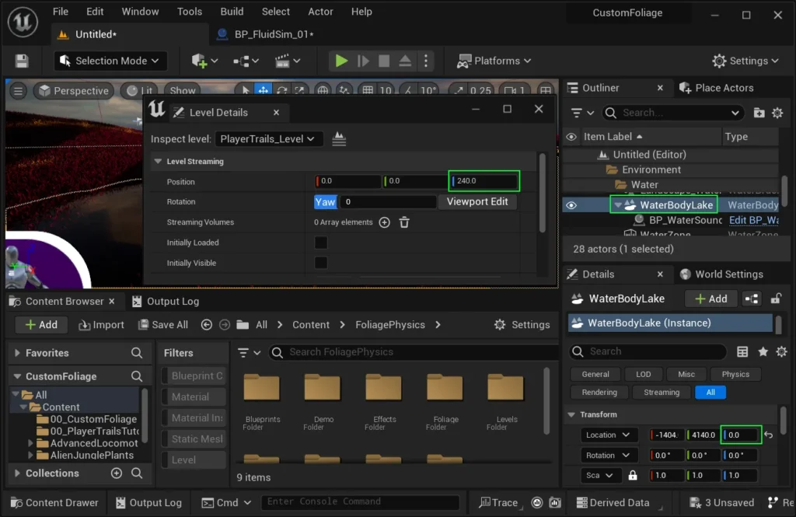Open the viewport hamburger menu
This screenshot has height=517, width=796.
pos(18,91)
